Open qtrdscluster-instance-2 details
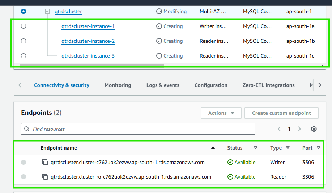This screenshot has height=193, width=332. pyautogui.click(x=88, y=41)
